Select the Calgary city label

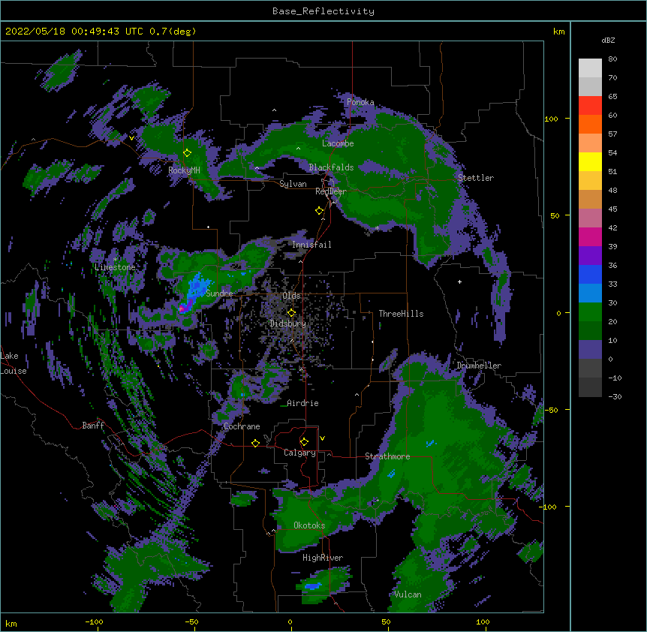click(299, 453)
